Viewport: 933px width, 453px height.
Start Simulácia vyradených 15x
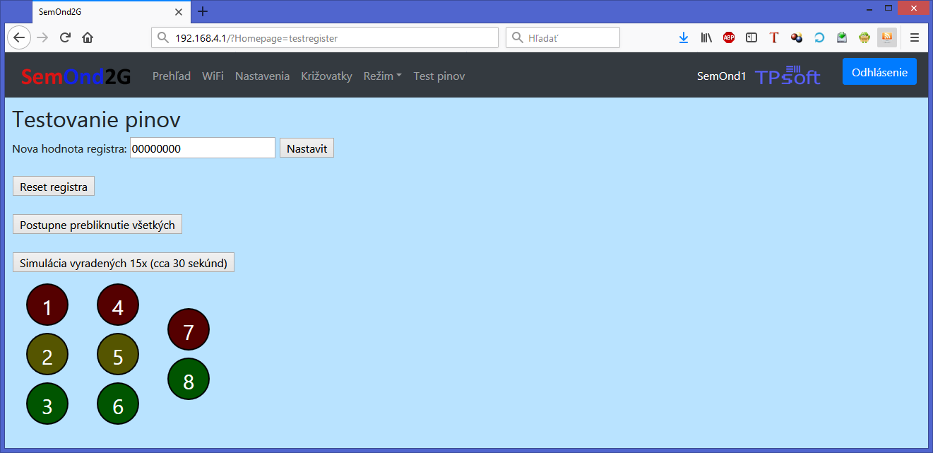(124, 263)
